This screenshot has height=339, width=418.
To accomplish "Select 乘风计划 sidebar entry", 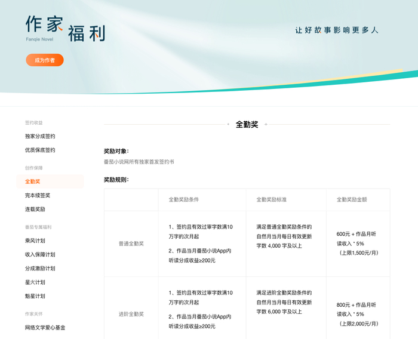I will pyautogui.click(x=35, y=241).
